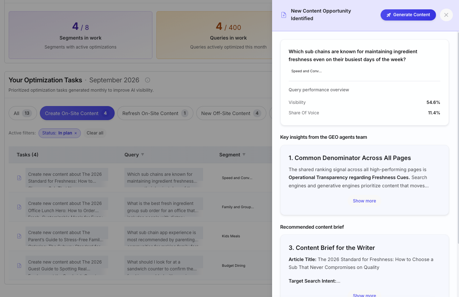Open the Segments in work card
The image size is (459, 297).
(81, 35)
